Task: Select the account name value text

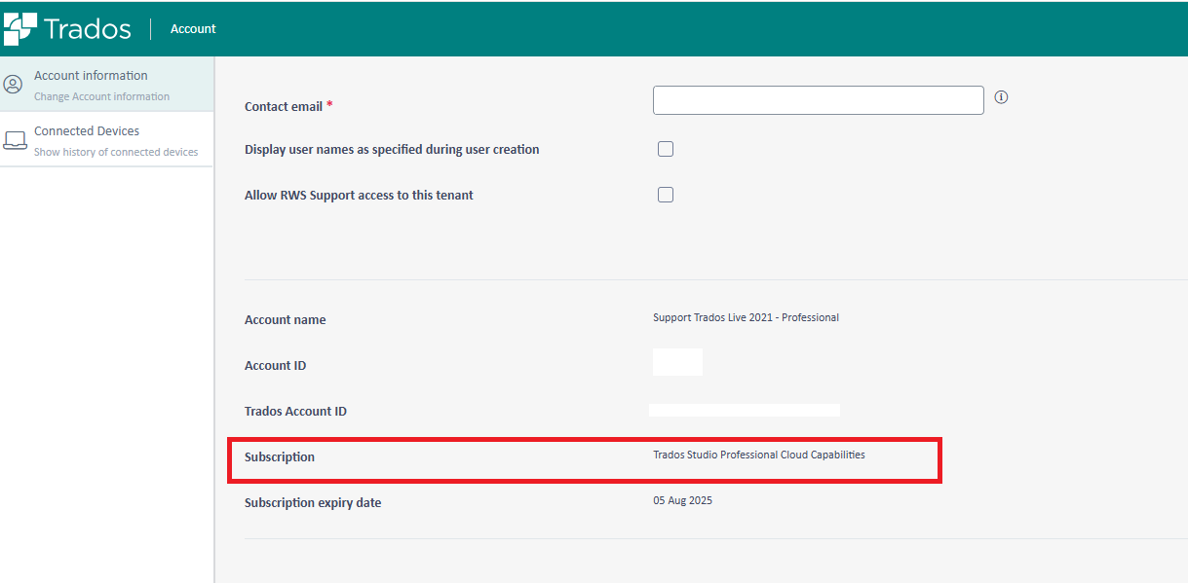Action: (746, 318)
